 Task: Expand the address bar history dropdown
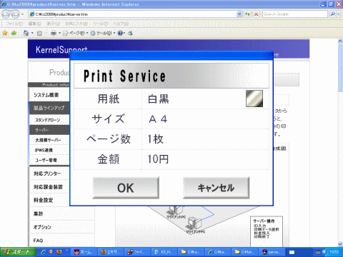coord(239,14)
